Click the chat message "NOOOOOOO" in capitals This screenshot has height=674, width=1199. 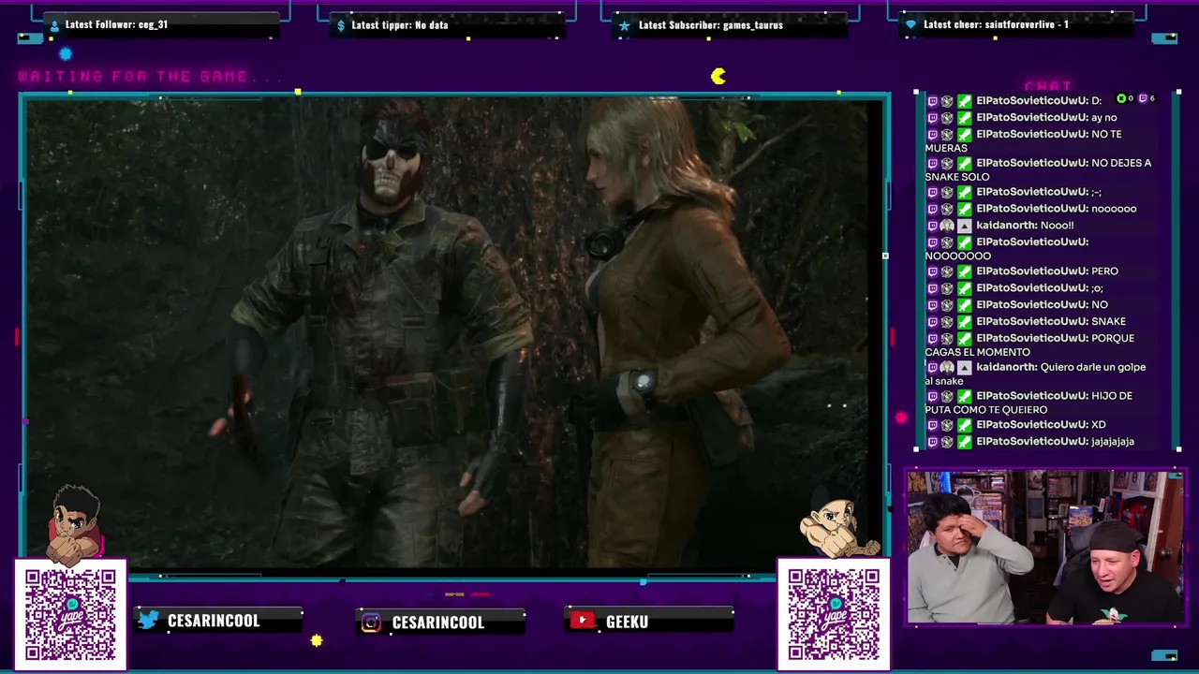click(957, 256)
